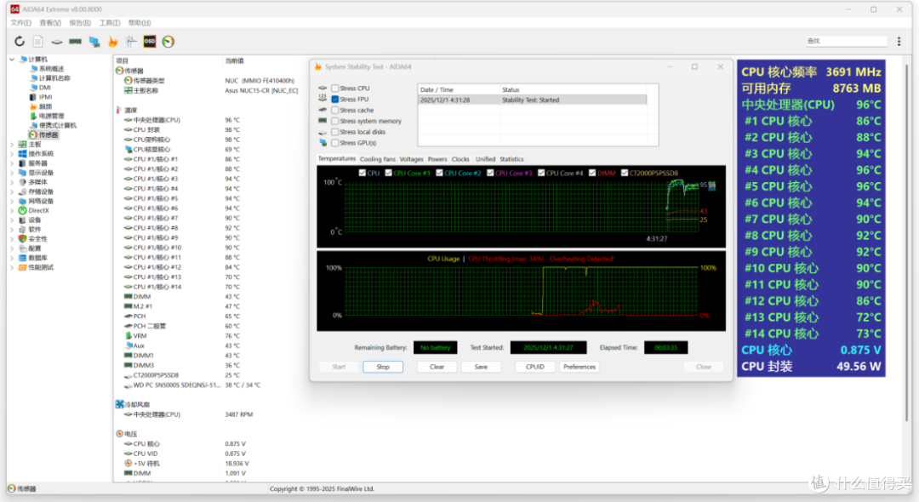Select 电源管理 in the tree
Screen dimensions: 919x502
click(x=51, y=116)
